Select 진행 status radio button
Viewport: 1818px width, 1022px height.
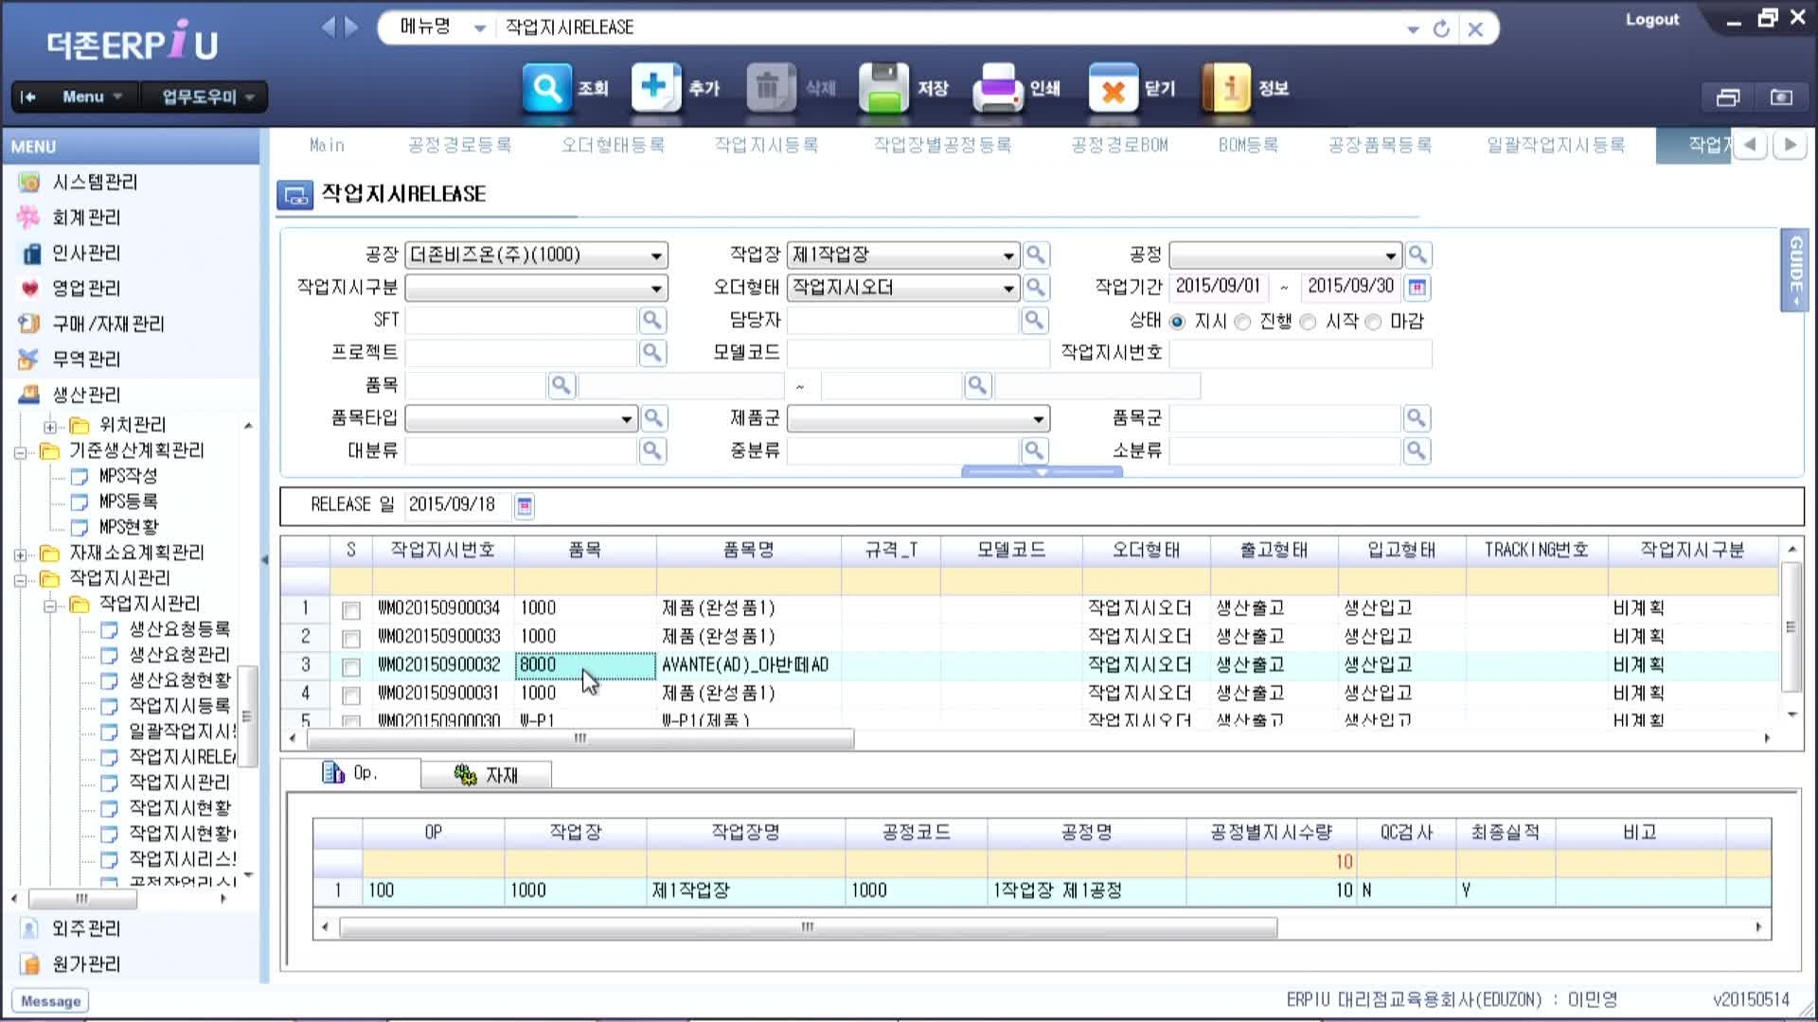[1242, 322]
